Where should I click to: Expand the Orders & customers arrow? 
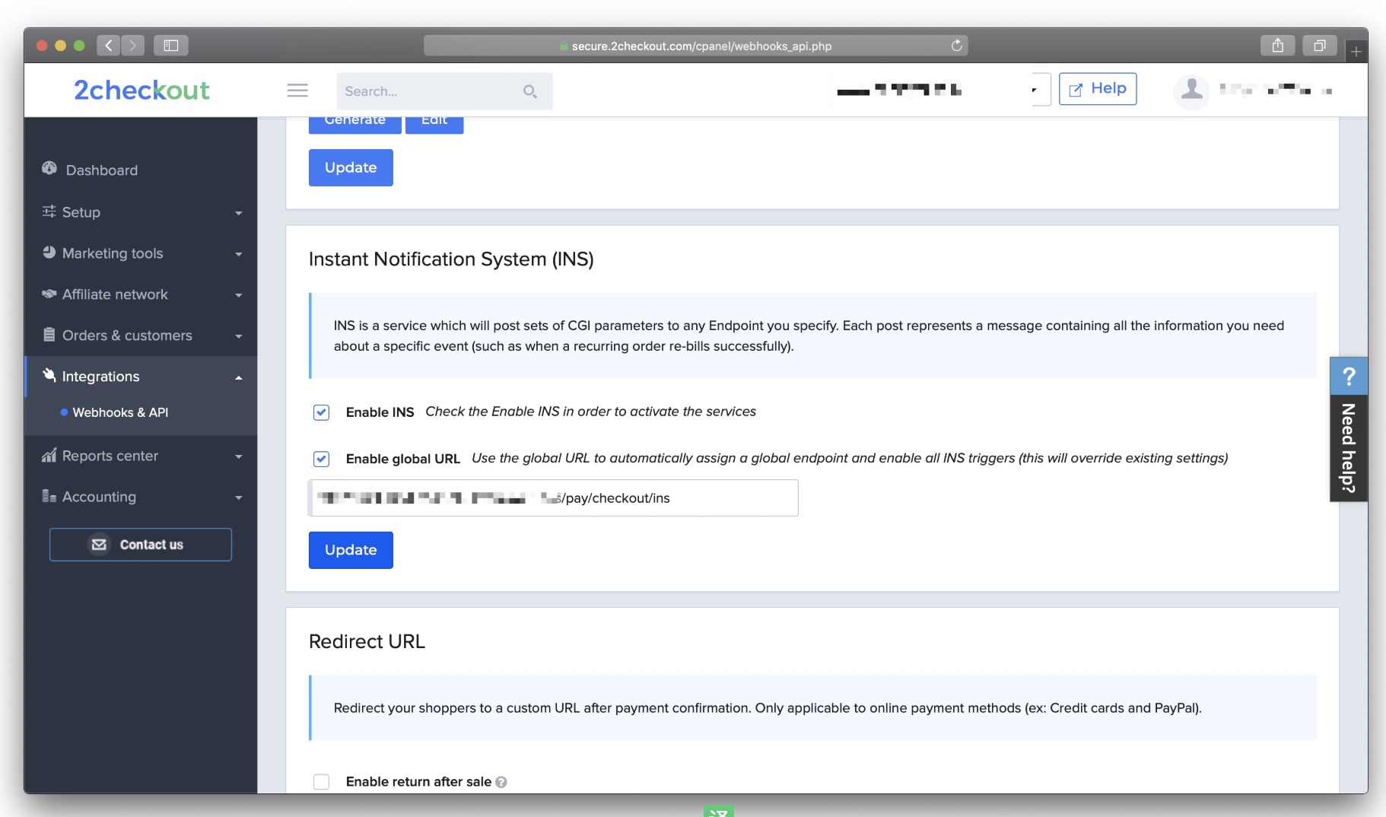pyautogui.click(x=239, y=336)
